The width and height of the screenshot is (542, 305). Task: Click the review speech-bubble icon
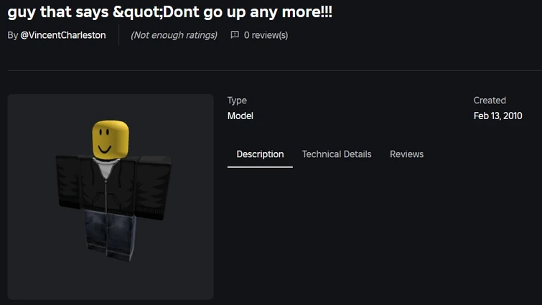click(x=235, y=35)
